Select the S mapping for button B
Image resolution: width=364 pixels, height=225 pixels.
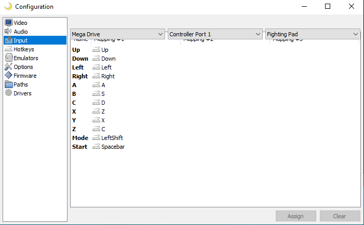103,94
